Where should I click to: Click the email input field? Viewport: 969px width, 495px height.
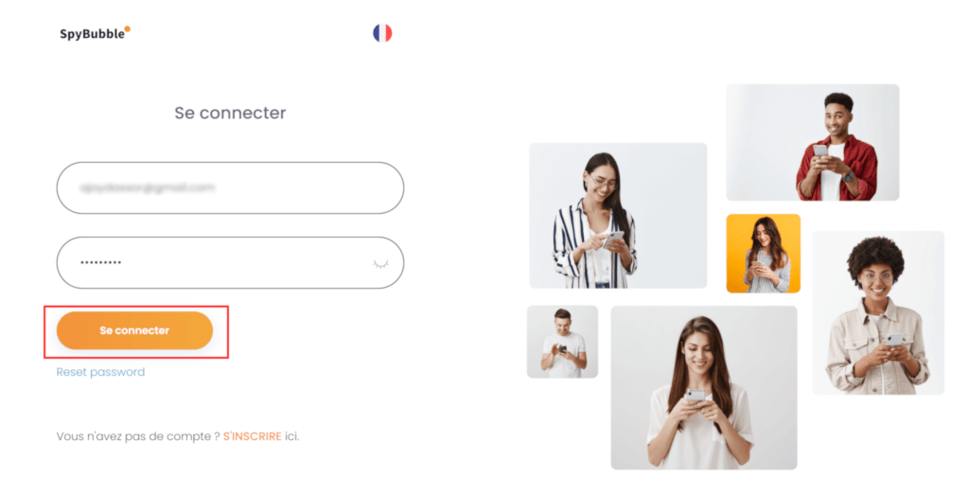pyautogui.click(x=230, y=187)
